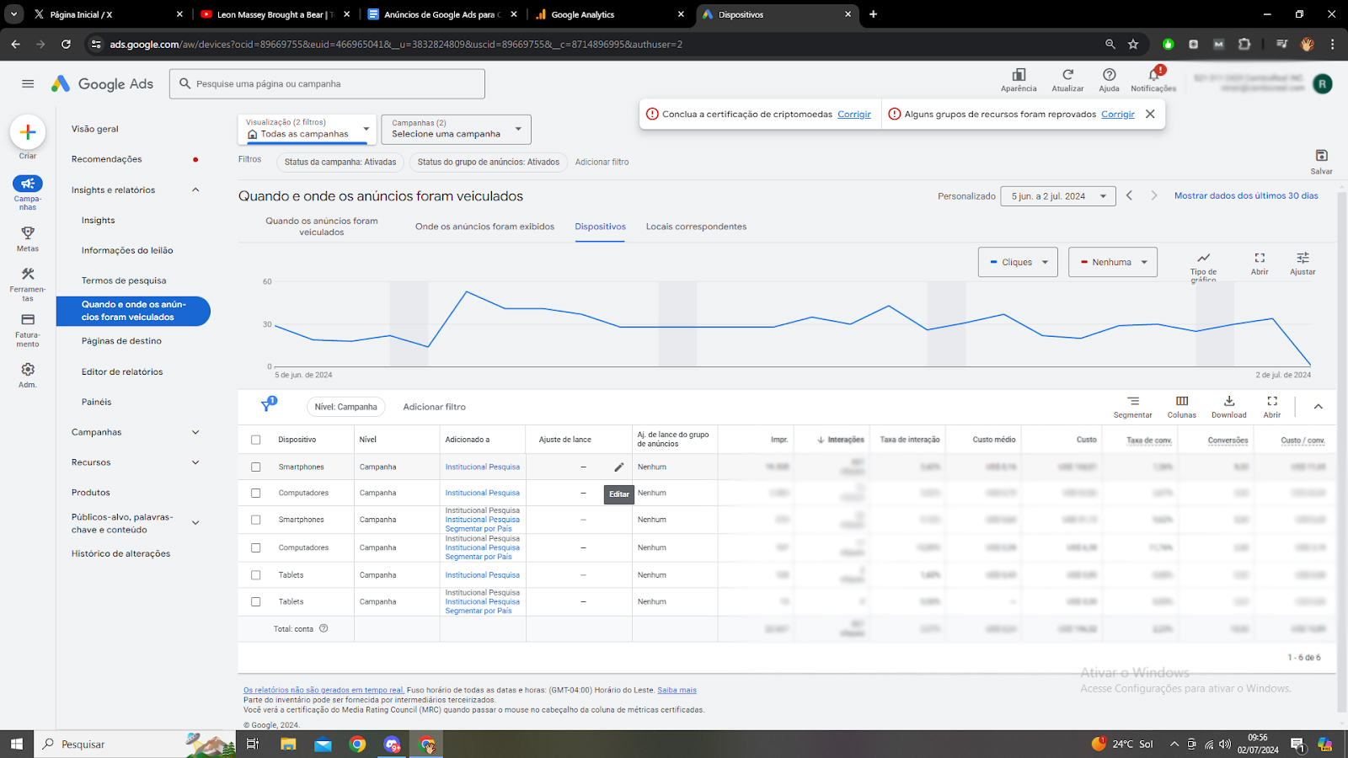Click Nível: Campanha filter chip

[x=345, y=407]
